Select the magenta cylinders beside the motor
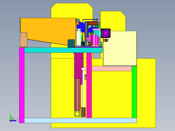The image size is (175, 131). pyautogui.click(x=95, y=40)
